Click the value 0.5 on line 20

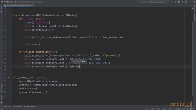[x=68, y=63]
